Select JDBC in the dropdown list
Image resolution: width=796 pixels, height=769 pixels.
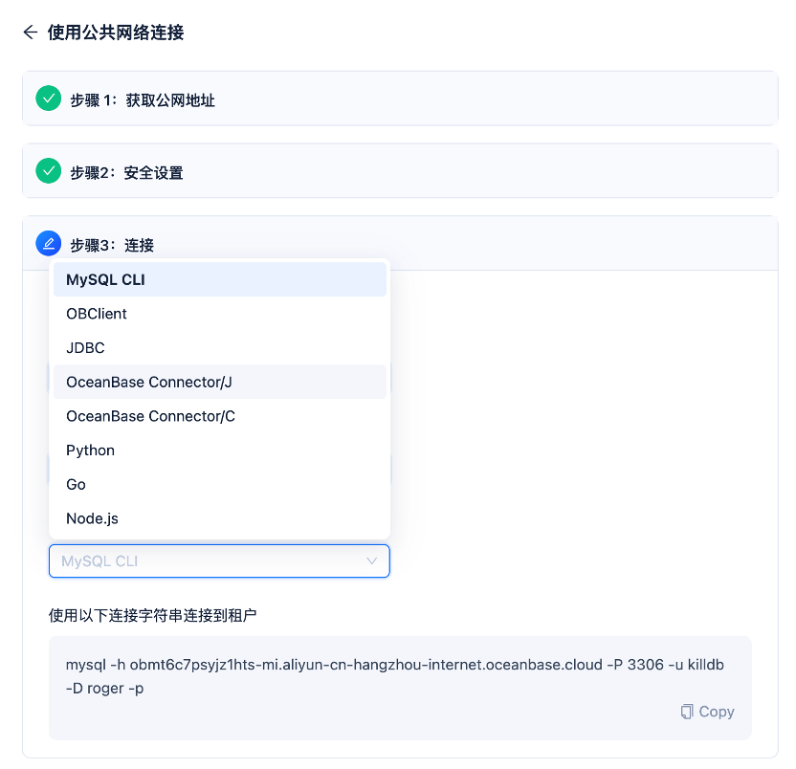point(85,348)
